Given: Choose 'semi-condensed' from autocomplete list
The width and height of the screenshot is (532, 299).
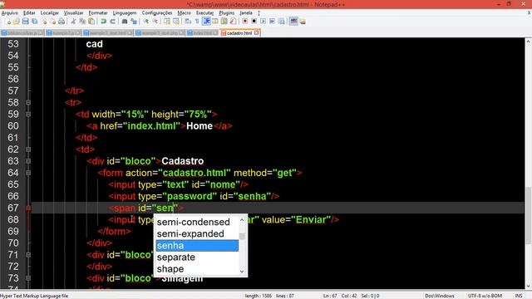Looking at the screenshot, I should coord(197,222).
